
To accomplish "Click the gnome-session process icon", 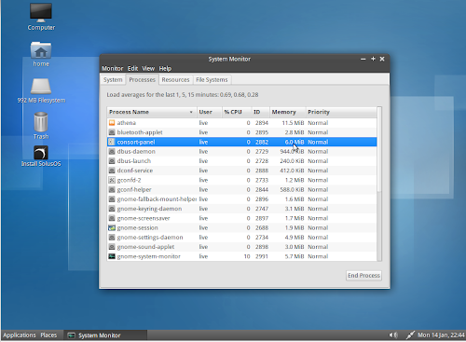I will pyautogui.click(x=112, y=227).
